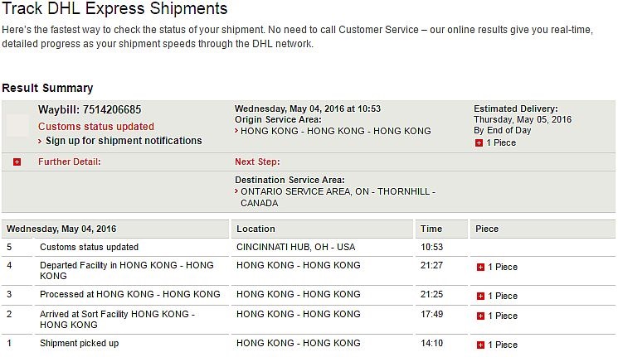
Task: Open the Ontario Service Area destination link
Action: point(337,191)
